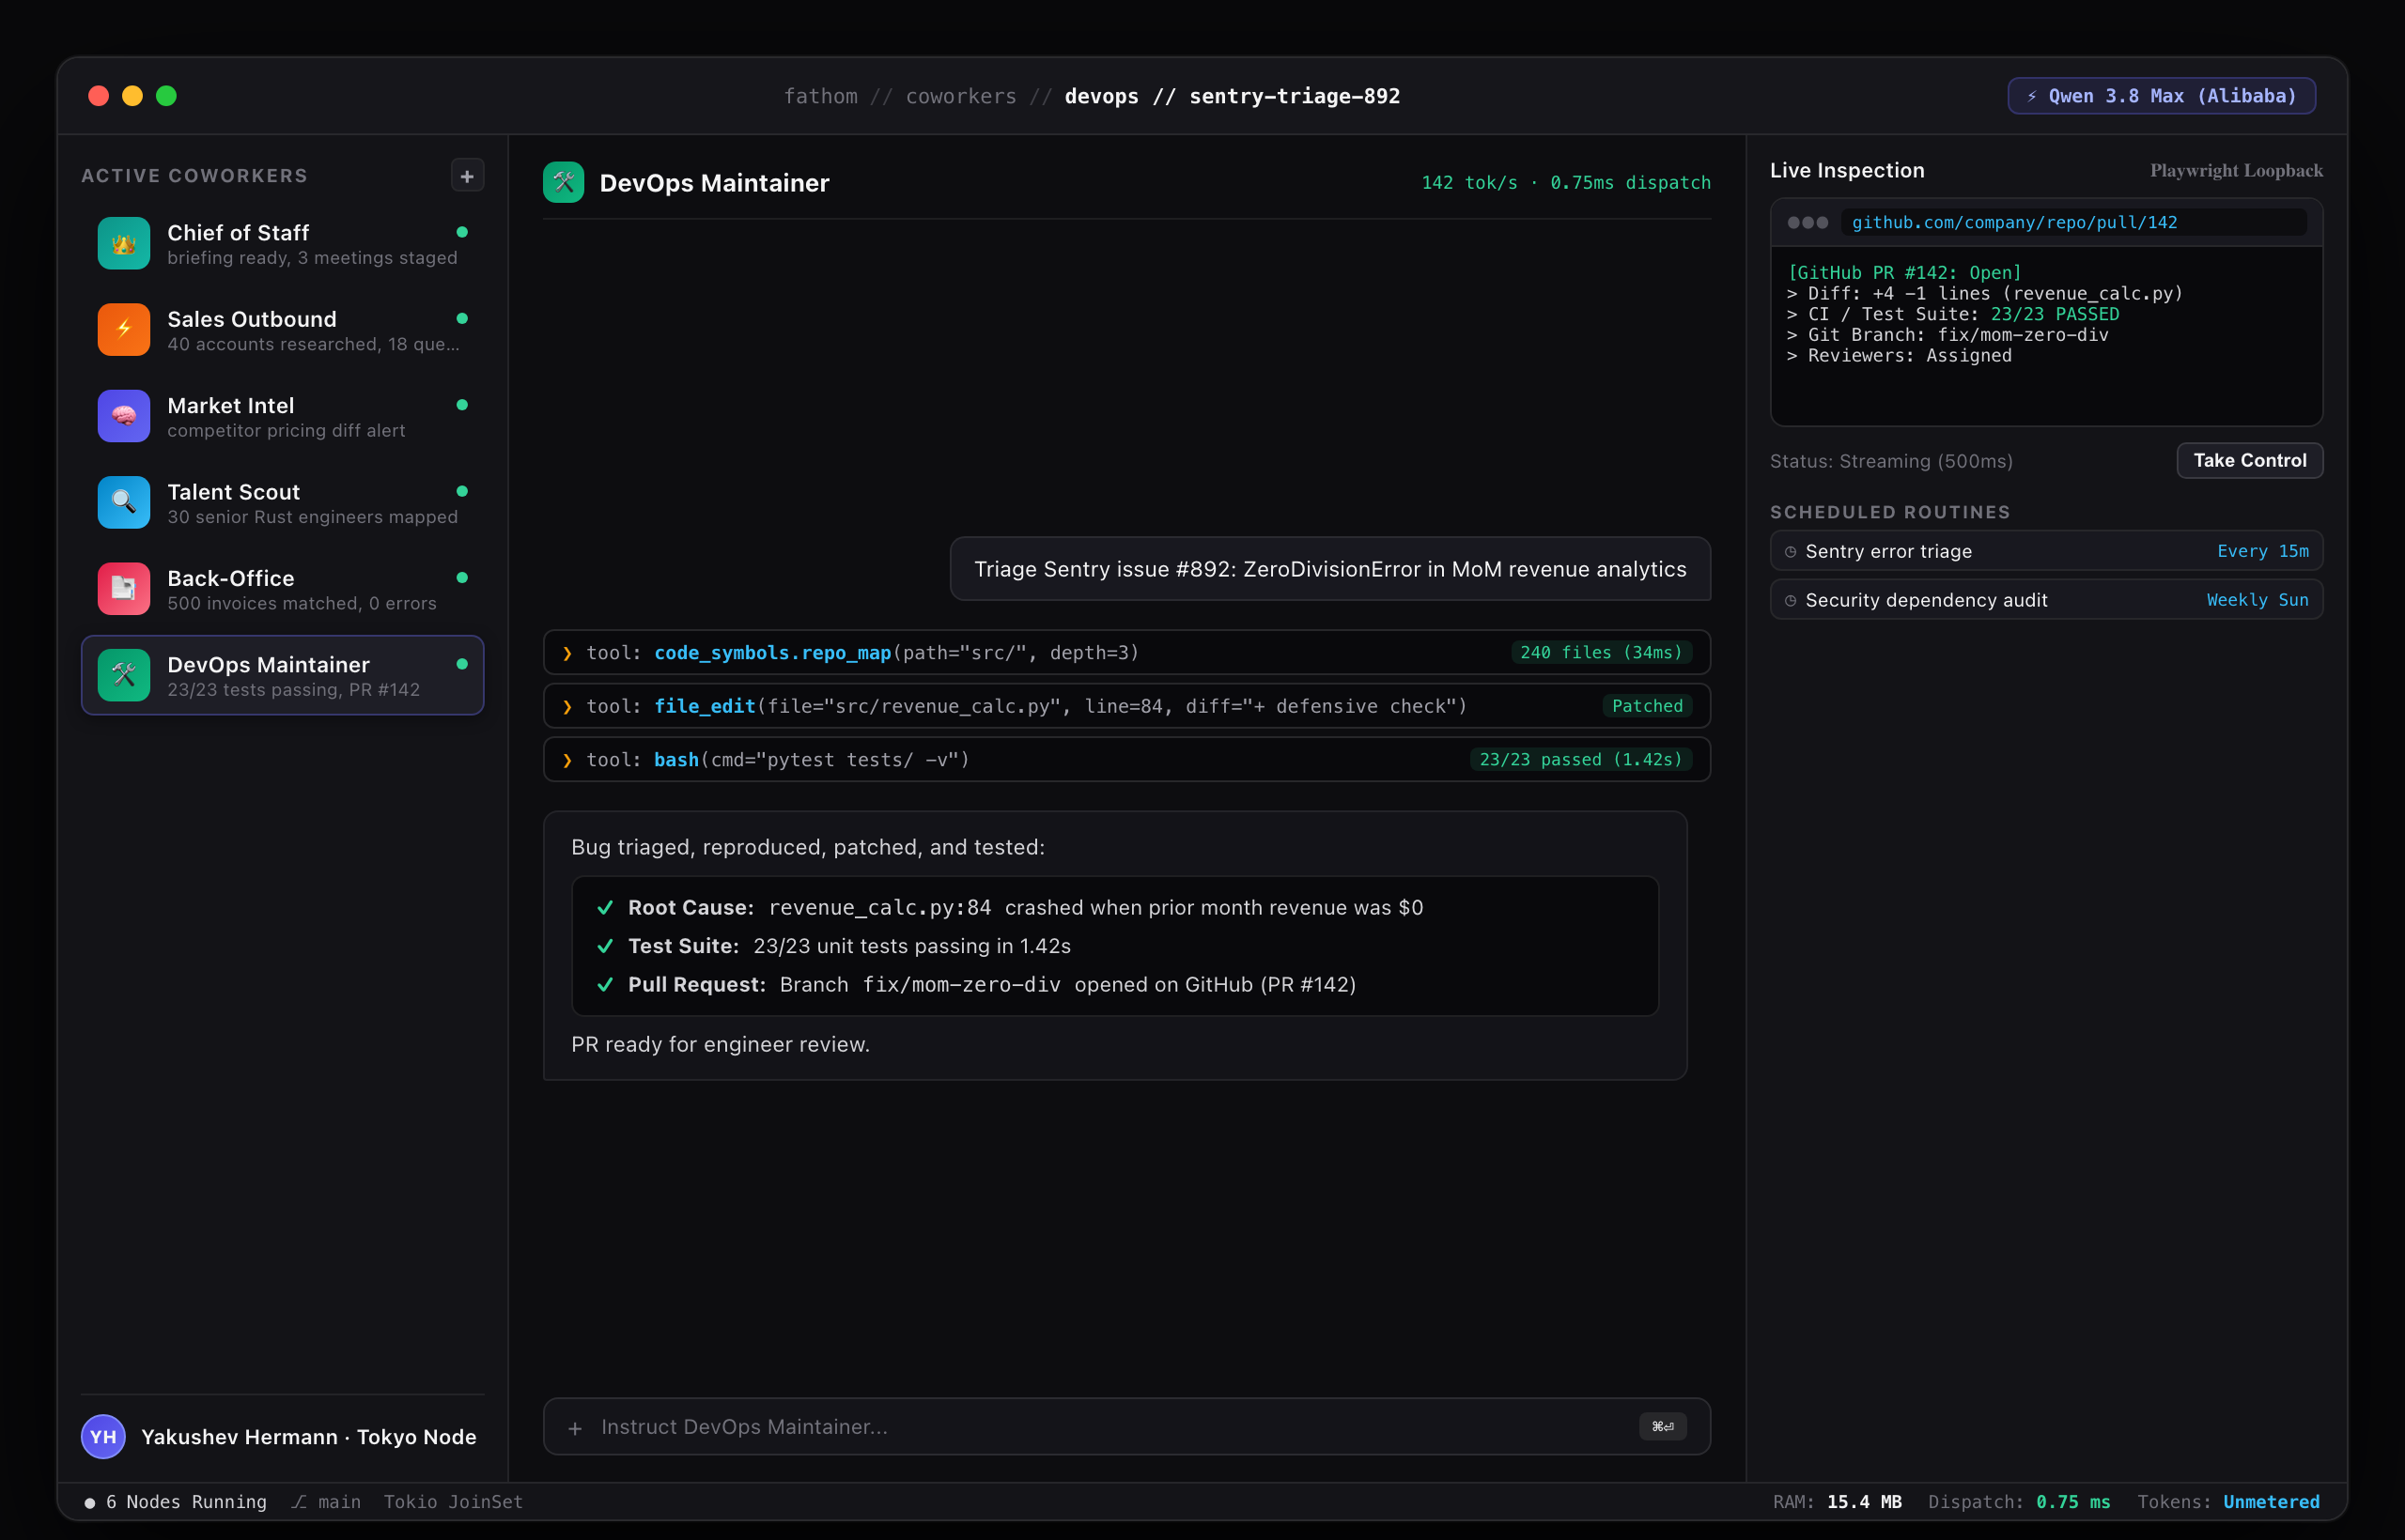Click the YH user avatar
This screenshot has height=1540, width=2405.
coord(103,1436)
